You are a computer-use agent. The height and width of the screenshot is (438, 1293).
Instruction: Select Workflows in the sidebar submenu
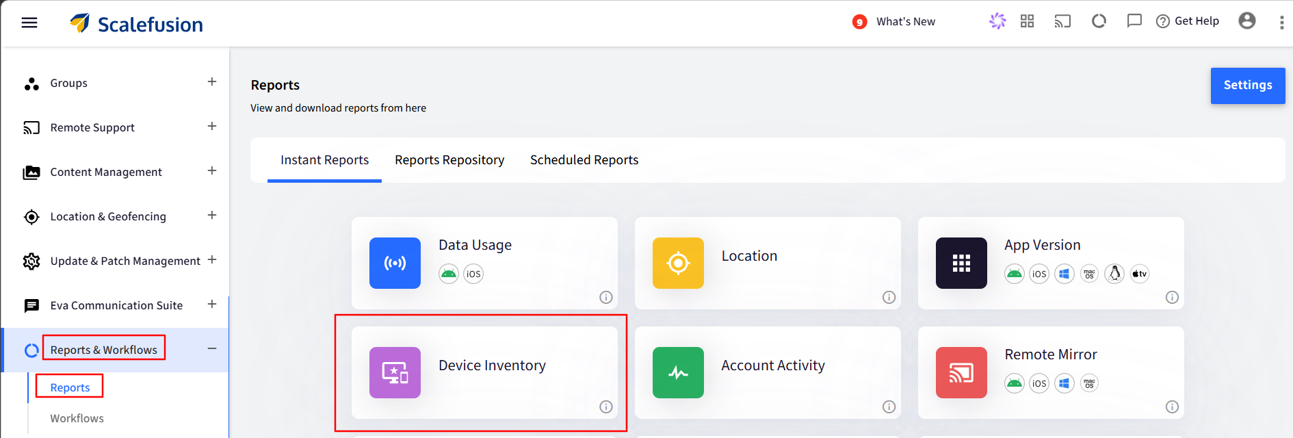(x=77, y=418)
